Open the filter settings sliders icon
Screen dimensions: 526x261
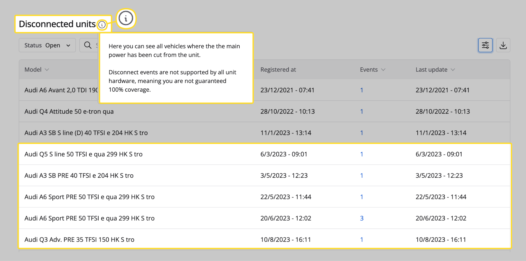click(x=485, y=45)
